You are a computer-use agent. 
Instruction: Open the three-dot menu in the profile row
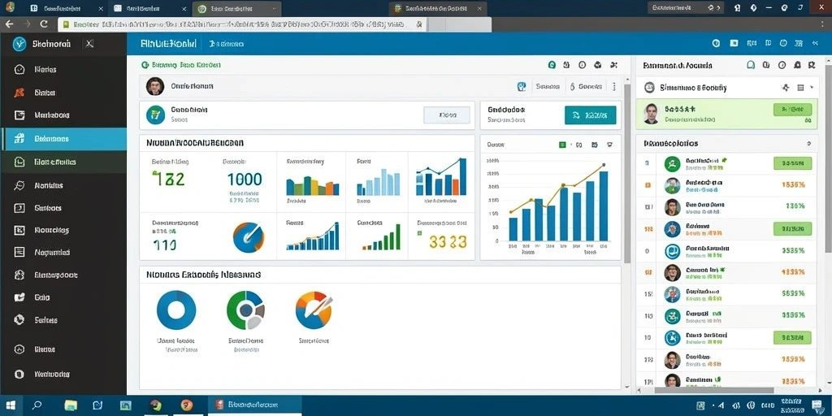[614, 86]
